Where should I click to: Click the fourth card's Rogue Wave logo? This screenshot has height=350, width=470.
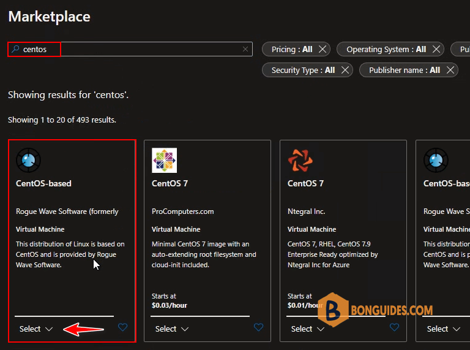pos(436,160)
